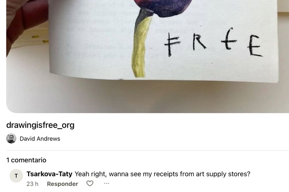Click the last handwritten E on the paper
This screenshot has height=192, width=289.
click(x=255, y=46)
